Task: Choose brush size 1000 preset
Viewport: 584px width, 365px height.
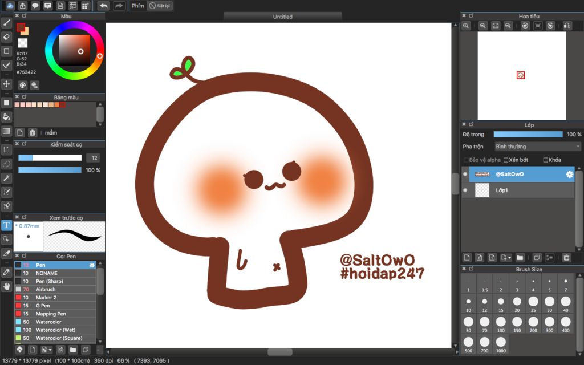Action: (501, 344)
